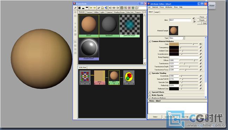This screenshot has width=228, height=130.
Task: Show bottom tabs only layout icon
Action: 83,8
